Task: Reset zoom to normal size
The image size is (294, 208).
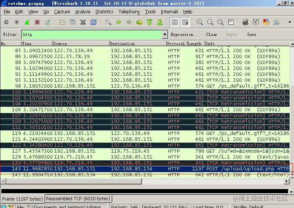Action: (x=220, y=22)
